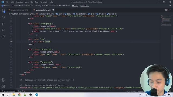Click the VS Code taskbar icon
The image size is (173, 97).
[x=36, y=95]
